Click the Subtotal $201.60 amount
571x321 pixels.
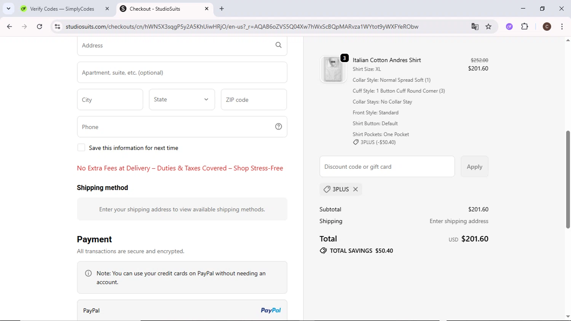pos(478,209)
